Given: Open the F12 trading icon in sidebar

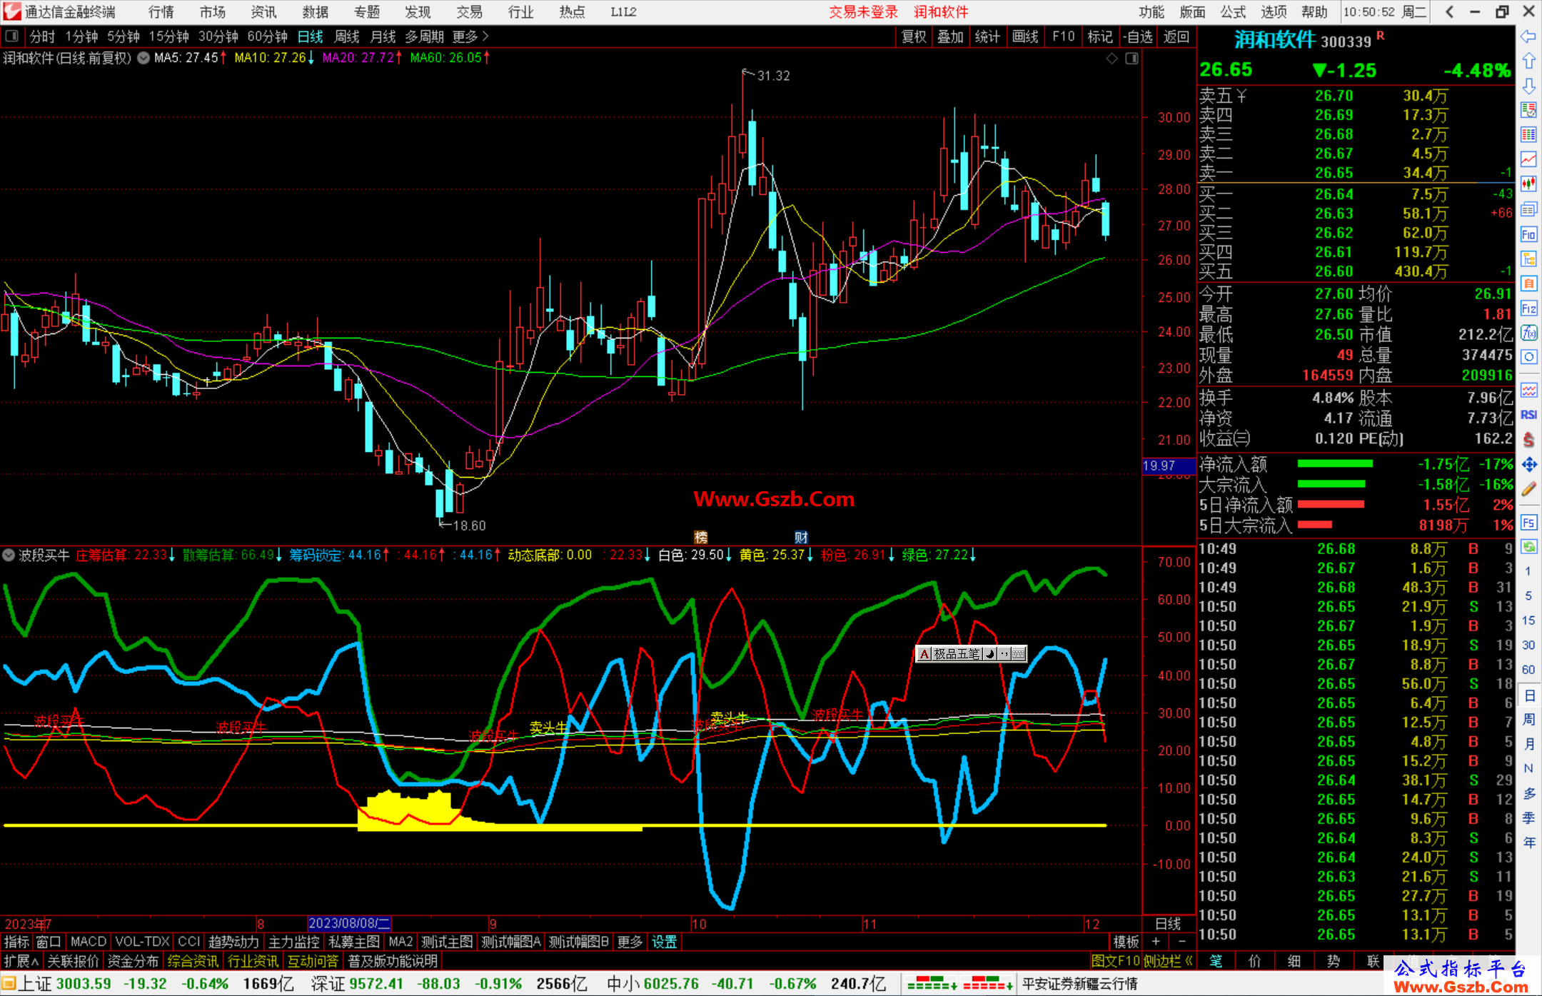Looking at the screenshot, I should tap(1528, 308).
